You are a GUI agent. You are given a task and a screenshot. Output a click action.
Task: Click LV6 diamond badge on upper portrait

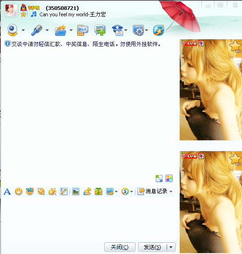tap(189, 43)
